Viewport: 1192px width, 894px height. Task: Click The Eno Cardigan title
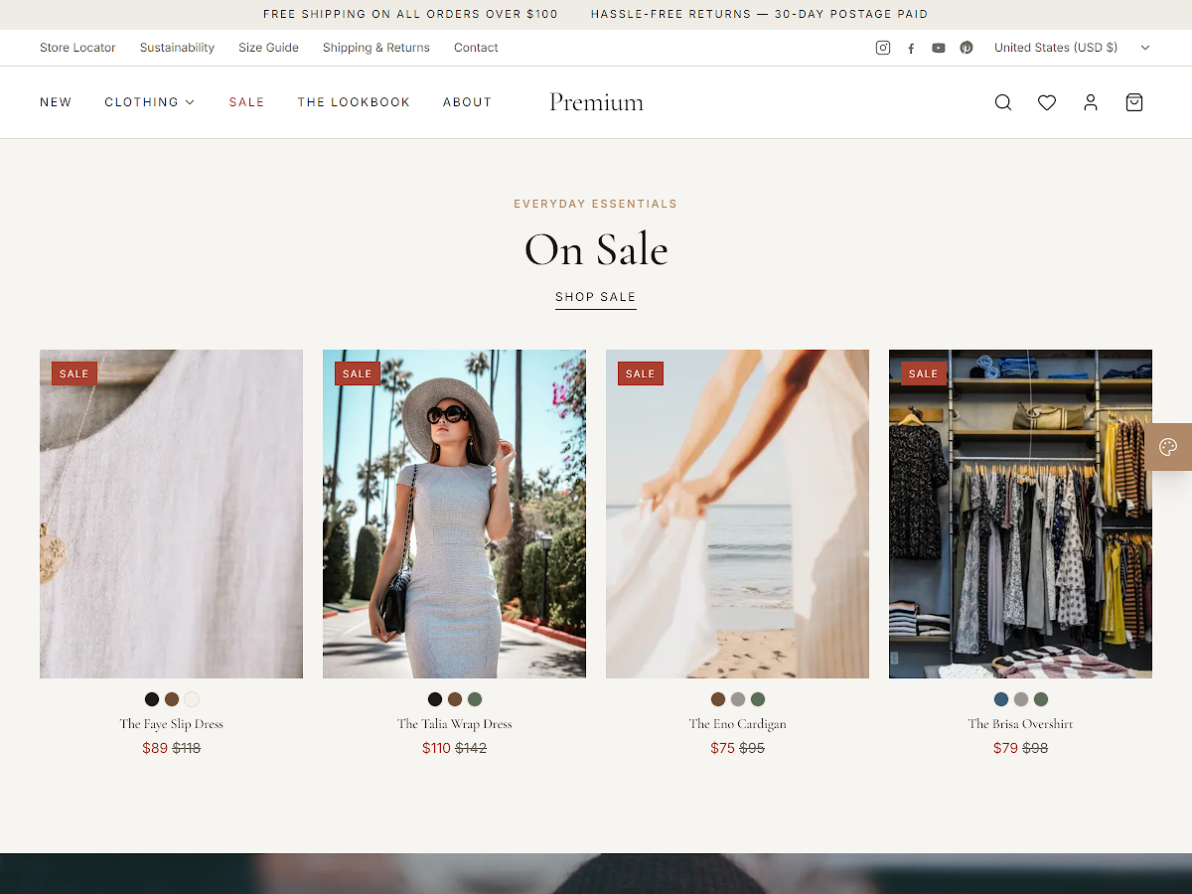[x=737, y=724]
